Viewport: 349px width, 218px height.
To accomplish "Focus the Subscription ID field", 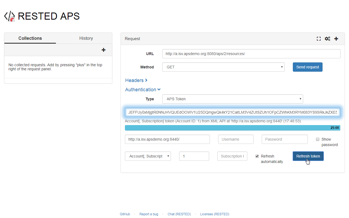I will [232, 156].
